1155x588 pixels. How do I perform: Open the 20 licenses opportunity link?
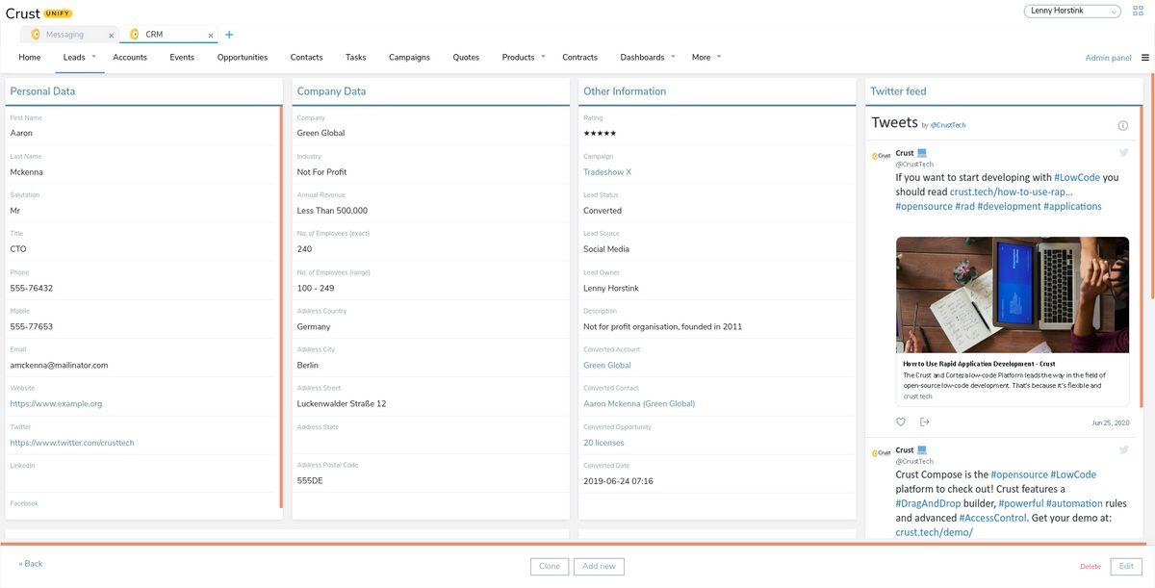point(603,443)
